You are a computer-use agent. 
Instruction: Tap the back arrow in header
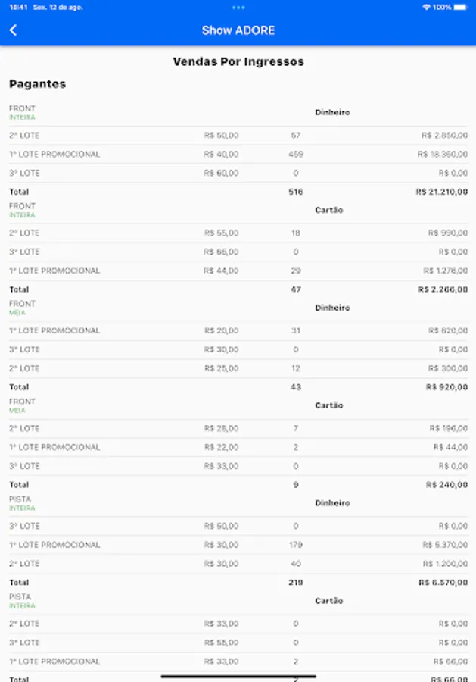(14, 30)
